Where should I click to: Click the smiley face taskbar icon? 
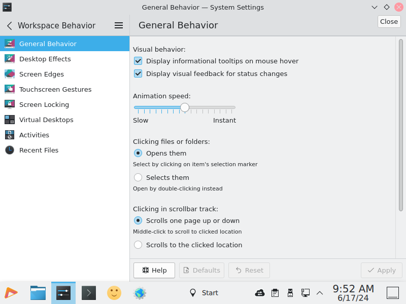point(114,293)
